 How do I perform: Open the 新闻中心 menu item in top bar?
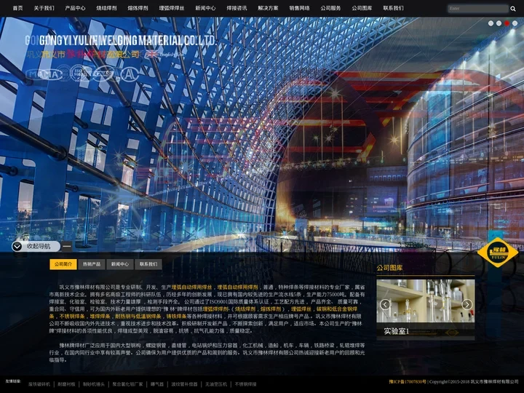tap(205, 8)
